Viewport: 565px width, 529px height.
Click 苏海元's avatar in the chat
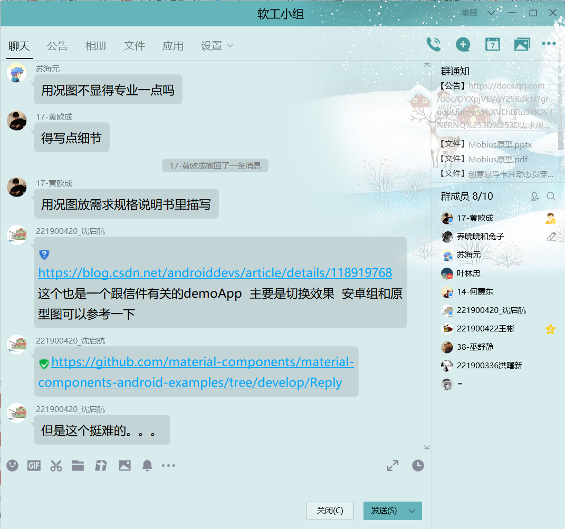pos(17,73)
